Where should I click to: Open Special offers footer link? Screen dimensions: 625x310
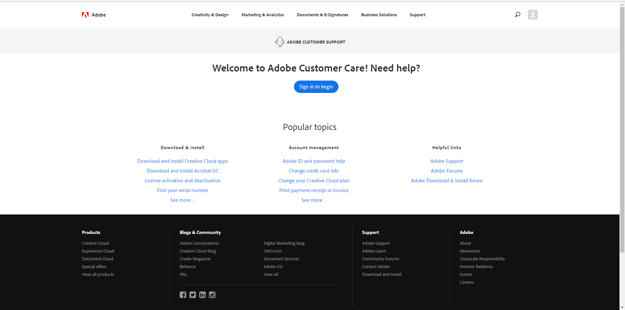point(94,266)
